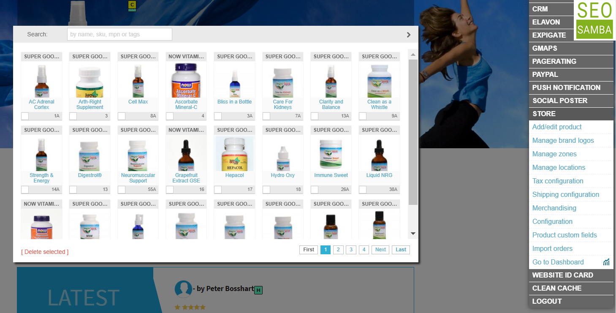The width and height of the screenshot is (616, 313).
Task: Click the product list scrollbar thumb
Action: (x=413, y=132)
